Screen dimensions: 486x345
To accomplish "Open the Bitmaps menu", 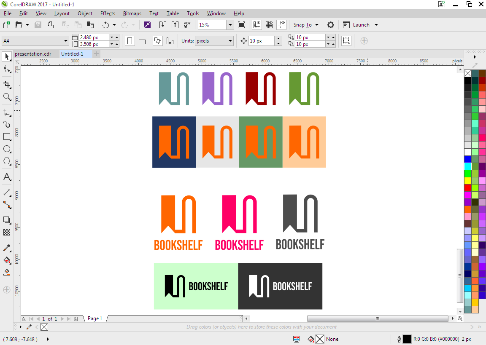I will pyautogui.click(x=132, y=13).
